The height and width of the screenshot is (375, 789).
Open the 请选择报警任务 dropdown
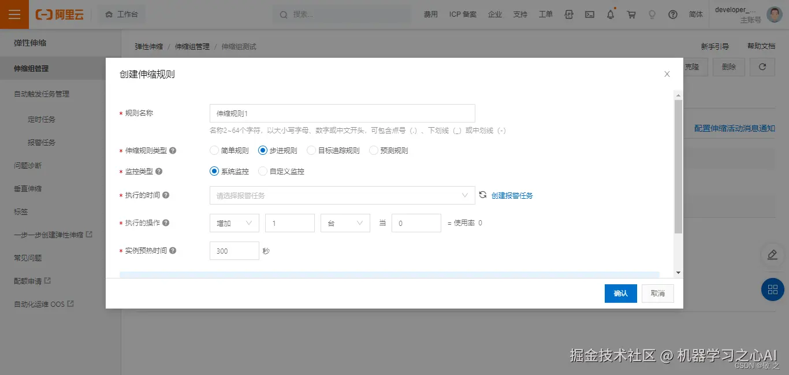tap(341, 195)
